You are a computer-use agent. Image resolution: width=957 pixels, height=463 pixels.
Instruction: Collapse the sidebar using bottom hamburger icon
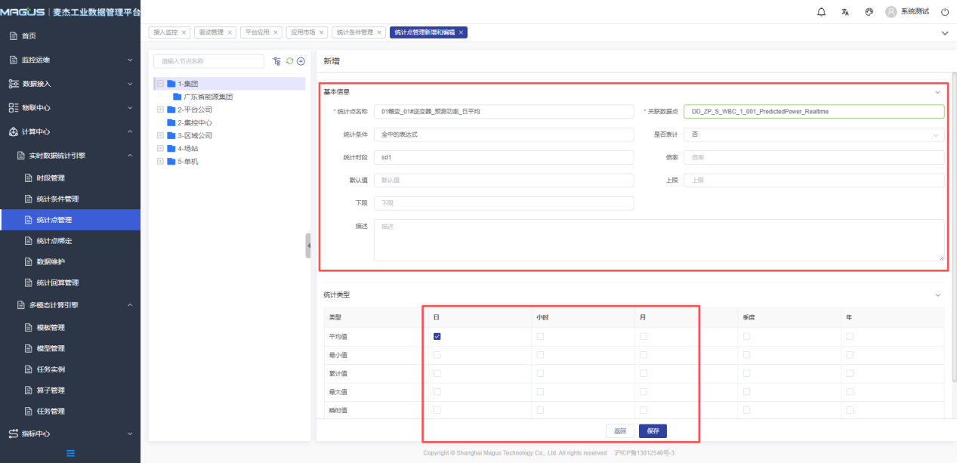(x=70, y=453)
